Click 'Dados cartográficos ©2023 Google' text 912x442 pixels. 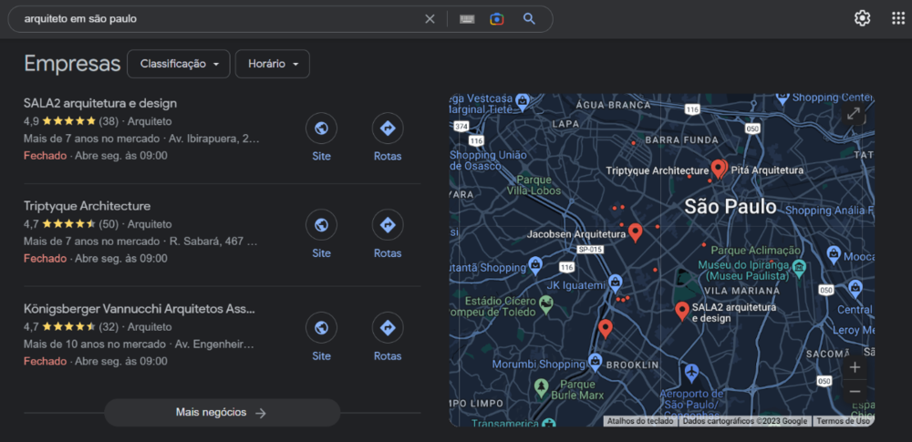click(745, 421)
